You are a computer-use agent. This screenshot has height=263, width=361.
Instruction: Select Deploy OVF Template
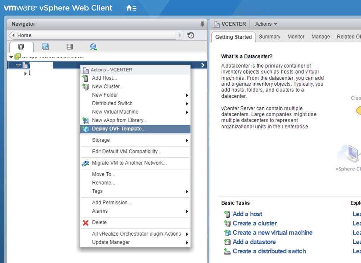coord(135,129)
